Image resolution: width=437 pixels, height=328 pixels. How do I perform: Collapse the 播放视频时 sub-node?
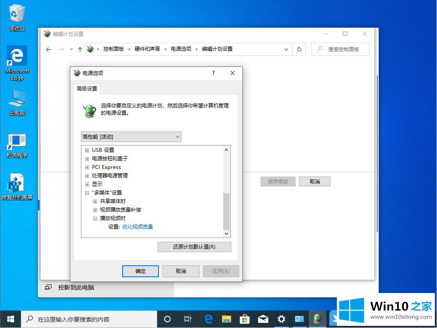point(95,218)
